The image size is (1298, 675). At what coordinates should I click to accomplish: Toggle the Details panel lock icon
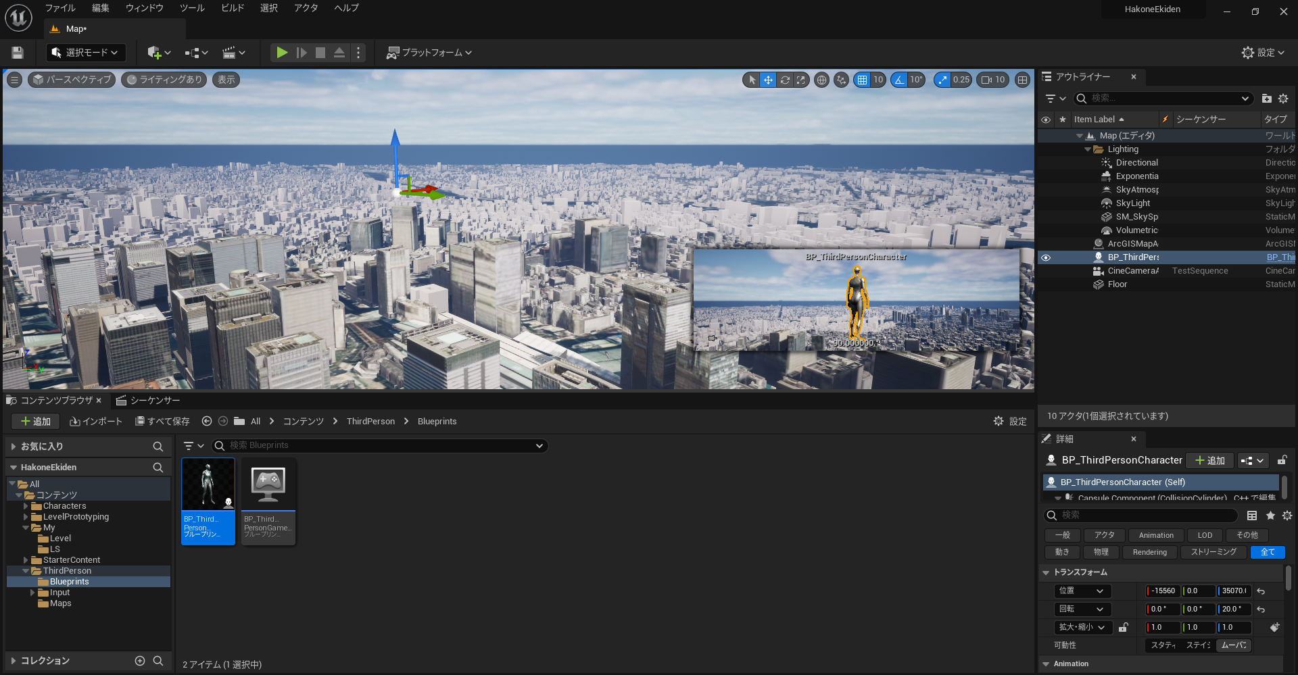click(1282, 460)
